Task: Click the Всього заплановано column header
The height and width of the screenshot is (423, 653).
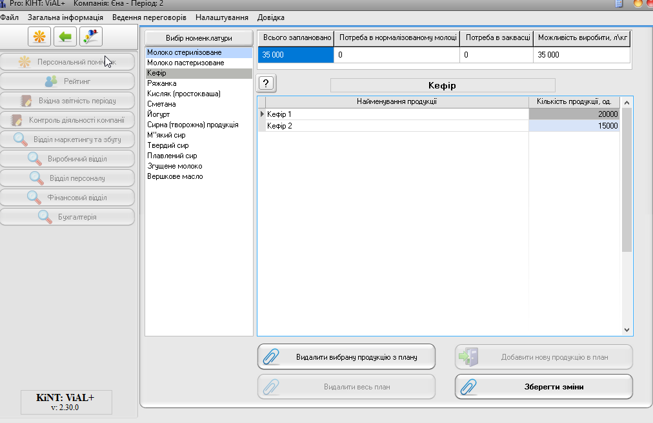Action: pos(296,38)
